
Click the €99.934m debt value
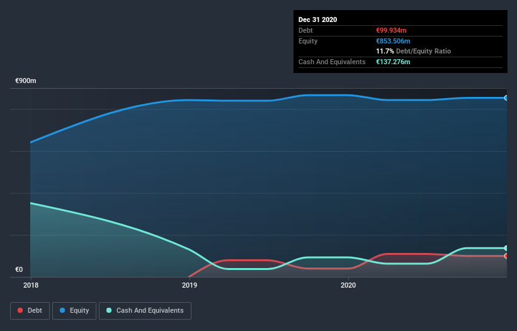[391, 30]
